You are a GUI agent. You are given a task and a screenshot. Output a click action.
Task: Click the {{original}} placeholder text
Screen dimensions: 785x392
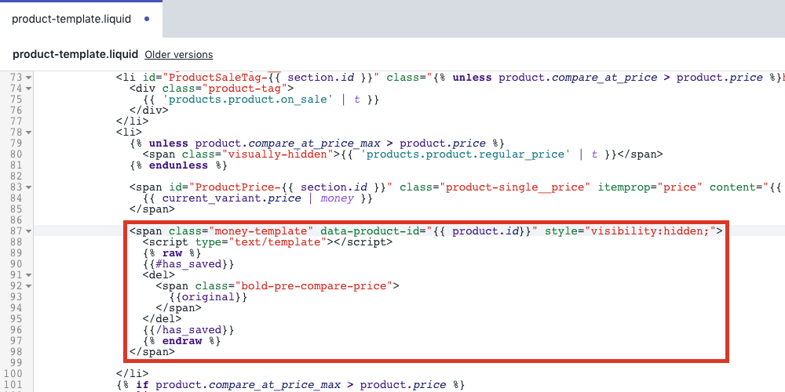pos(208,297)
